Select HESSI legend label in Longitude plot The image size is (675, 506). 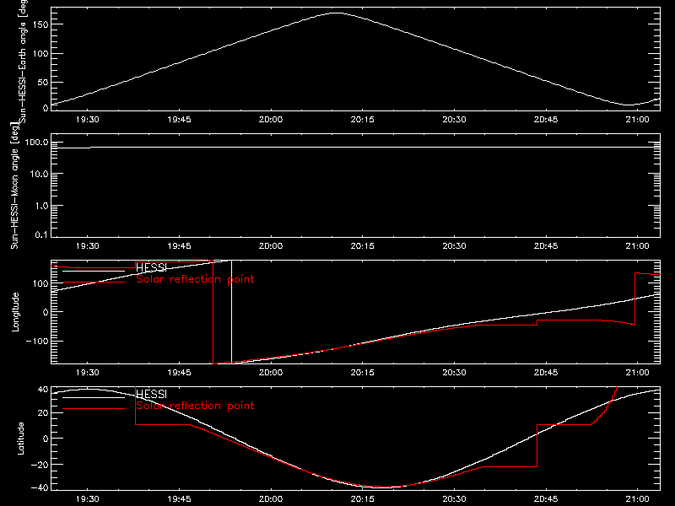151,267
